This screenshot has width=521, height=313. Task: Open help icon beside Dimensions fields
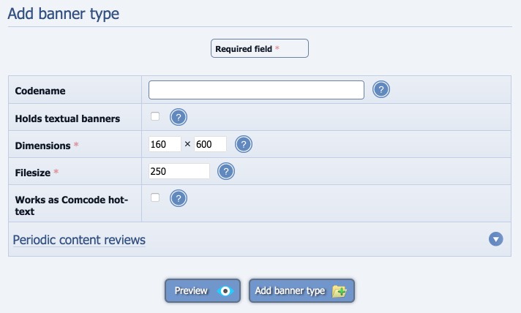(x=244, y=144)
